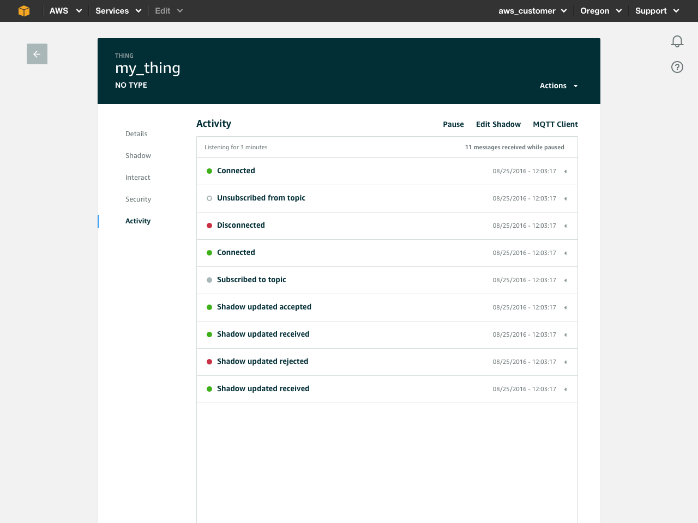The width and height of the screenshot is (698, 523).
Task: Click the back arrow button
Action: click(37, 54)
